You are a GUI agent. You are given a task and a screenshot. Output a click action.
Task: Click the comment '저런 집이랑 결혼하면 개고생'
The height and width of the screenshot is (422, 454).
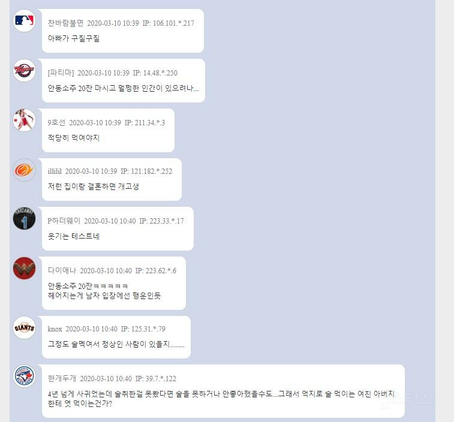pyautogui.click(x=94, y=186)
